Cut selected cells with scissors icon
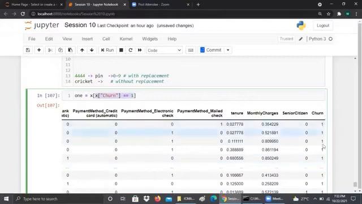Screen dimensions: 362x204 point(50,50)
